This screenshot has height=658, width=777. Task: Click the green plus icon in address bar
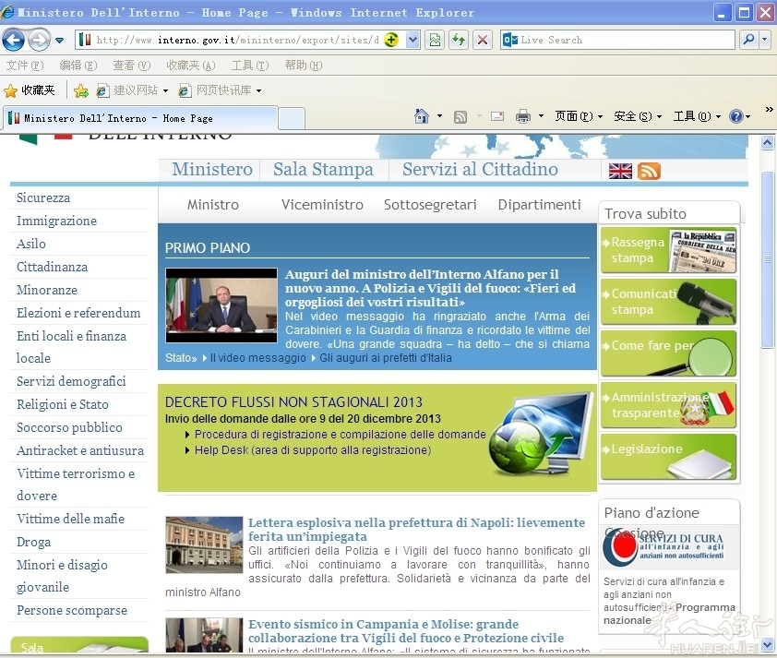391,40
